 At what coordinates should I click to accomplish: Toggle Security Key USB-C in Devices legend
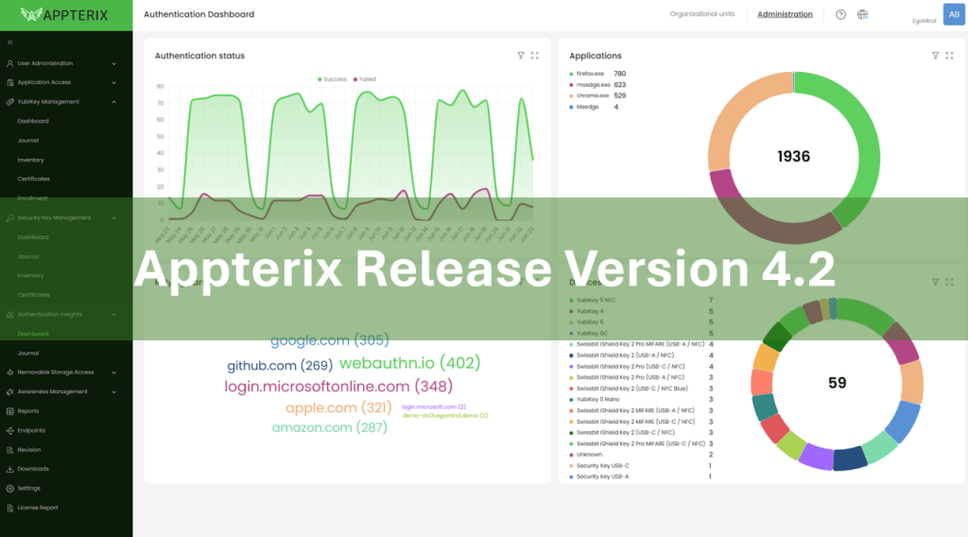click(598, 465)
